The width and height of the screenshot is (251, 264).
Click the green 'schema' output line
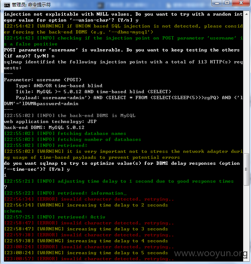[x=13, y=211]
